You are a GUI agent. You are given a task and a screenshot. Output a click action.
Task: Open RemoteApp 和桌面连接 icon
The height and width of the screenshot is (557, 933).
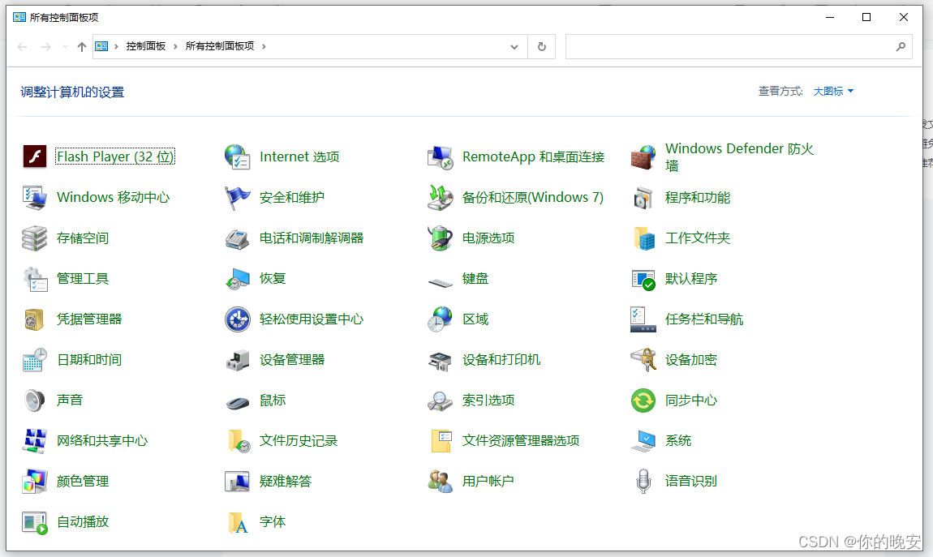pyautogui.click(x=441, y=157)
